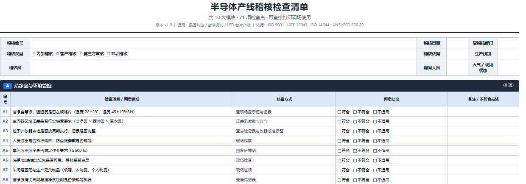Click the 洗手/鞋底清洁设施 item text
Viewport: 526px width, 184px height.
[x=51, y=160]
